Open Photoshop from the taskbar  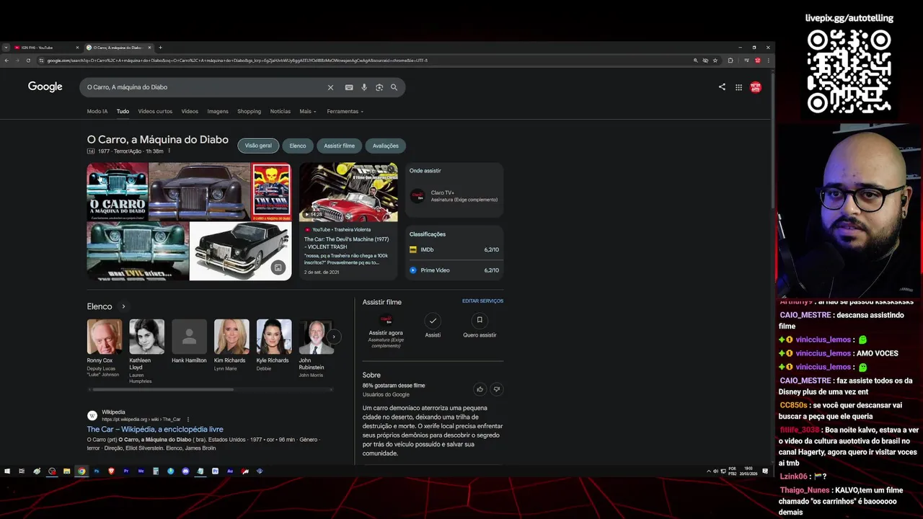point(97,471)
